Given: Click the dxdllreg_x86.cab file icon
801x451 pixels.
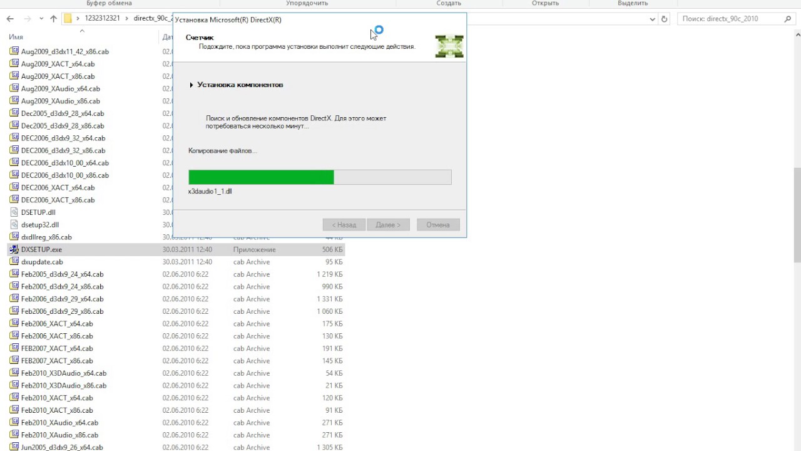Looking at the screenshot, I should (x=14, y=237).
